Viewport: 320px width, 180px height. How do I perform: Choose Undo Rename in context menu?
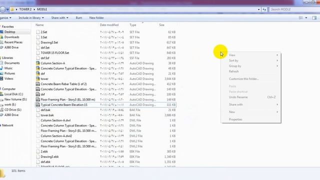(251, 97)
